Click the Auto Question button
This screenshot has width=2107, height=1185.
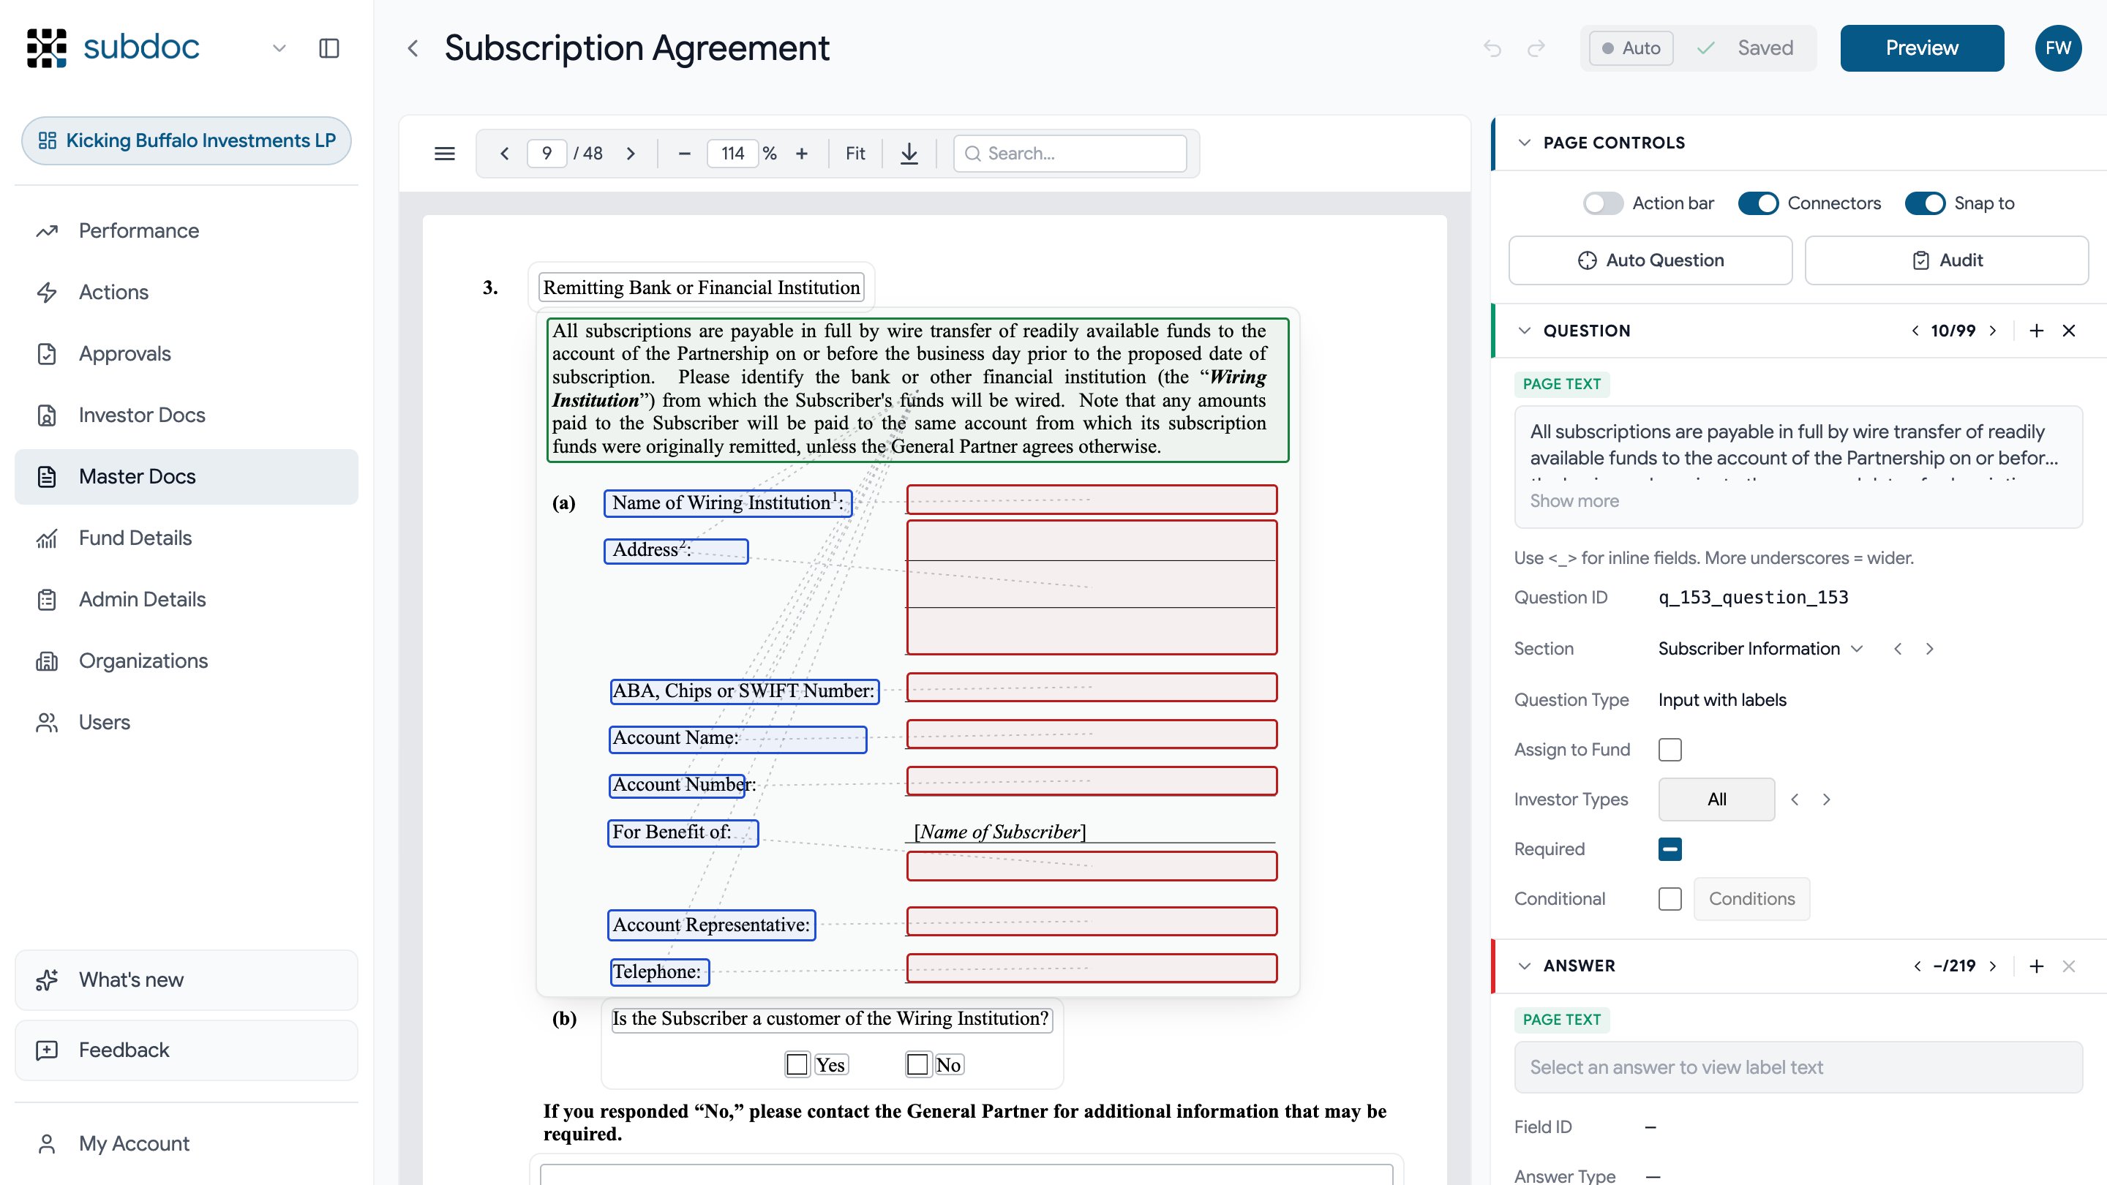coord(1650,260)
